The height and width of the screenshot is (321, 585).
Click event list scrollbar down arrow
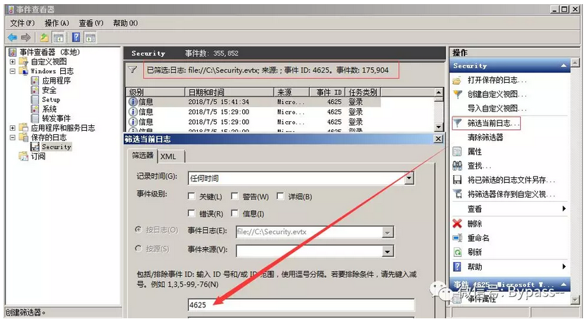click(439, 127)
